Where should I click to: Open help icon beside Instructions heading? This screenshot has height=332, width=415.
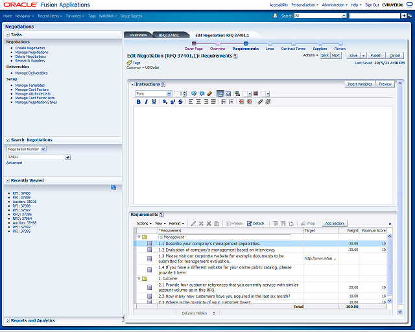pos(163,84)
